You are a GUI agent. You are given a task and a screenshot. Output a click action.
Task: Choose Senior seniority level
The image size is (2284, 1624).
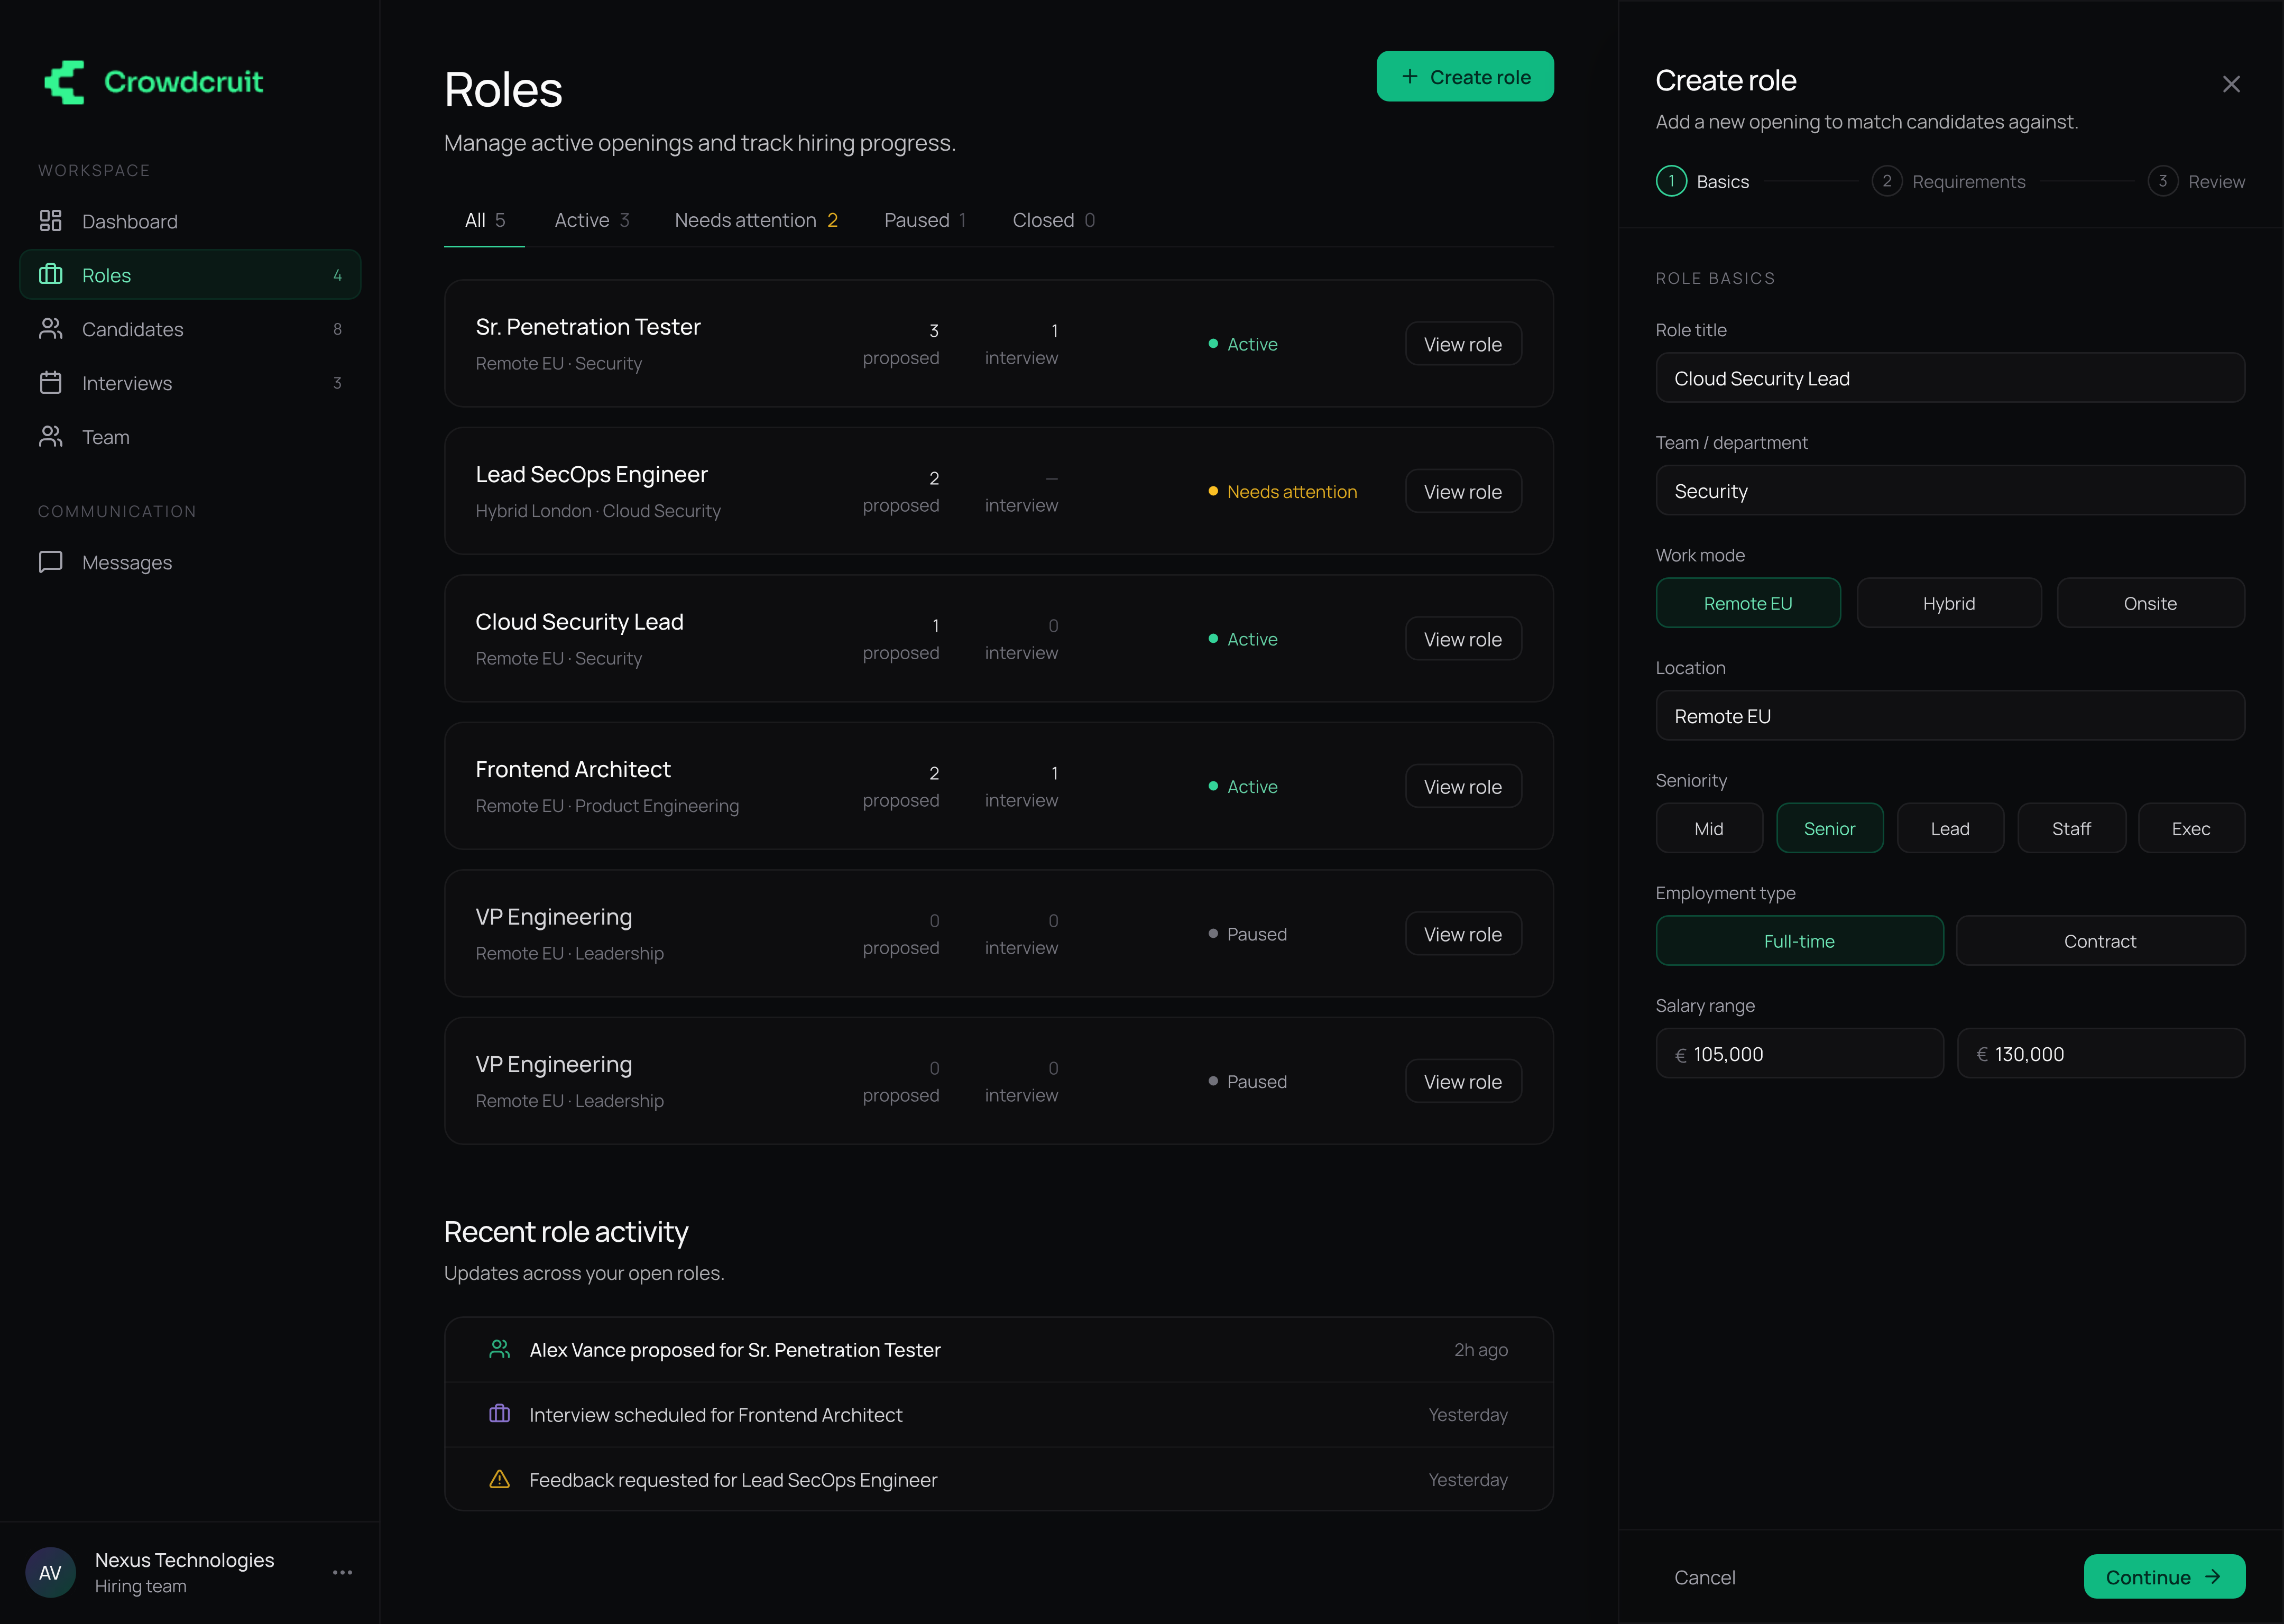pos(1829,828)
